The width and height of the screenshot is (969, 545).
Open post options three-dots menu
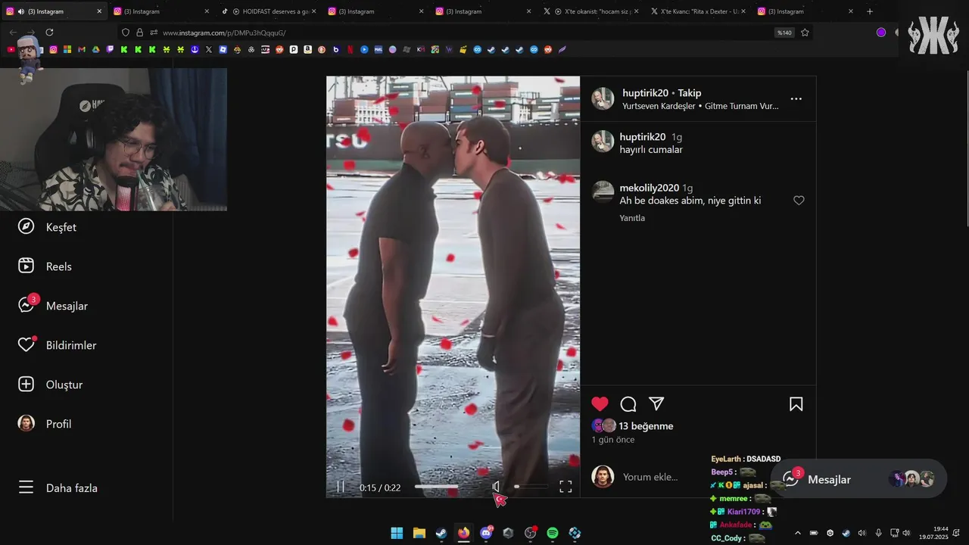tap(796, 98)
